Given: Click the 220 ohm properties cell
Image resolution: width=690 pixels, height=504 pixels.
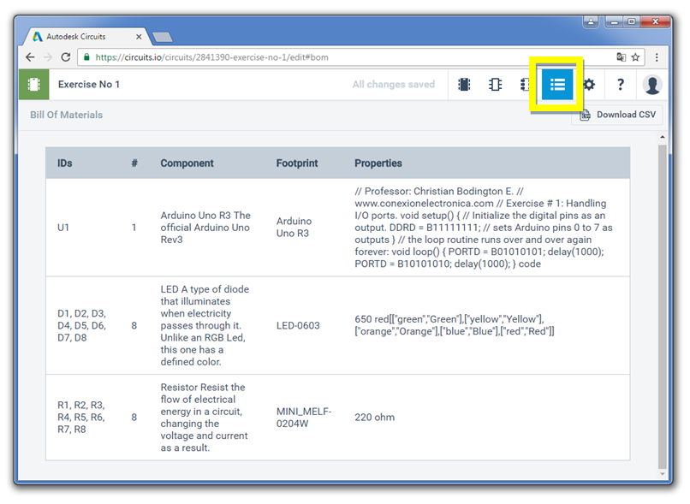Looking at the screenshot, I should click(374, 417).
